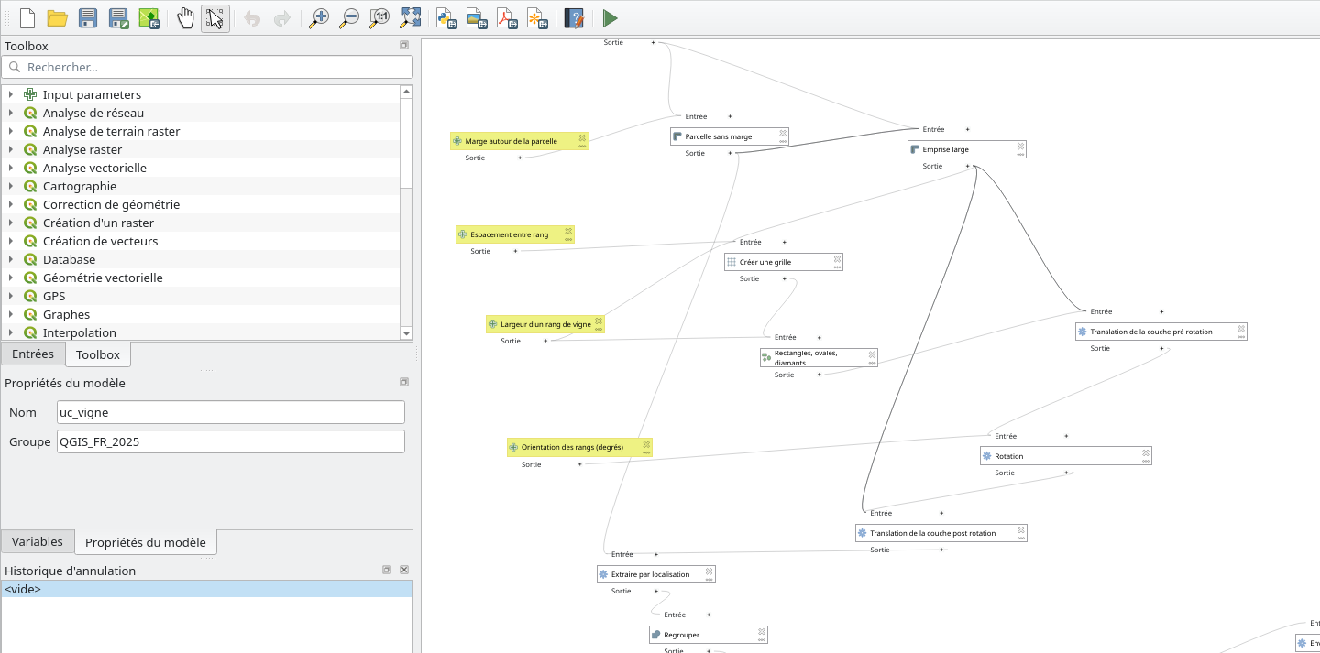This screenshot has height=653, width=1320.
Task: Switch to the Variables tab
Action: pos(38,541)
